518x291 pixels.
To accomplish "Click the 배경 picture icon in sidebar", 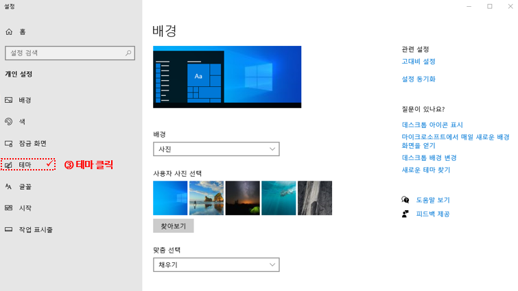I will pos(9,100).
